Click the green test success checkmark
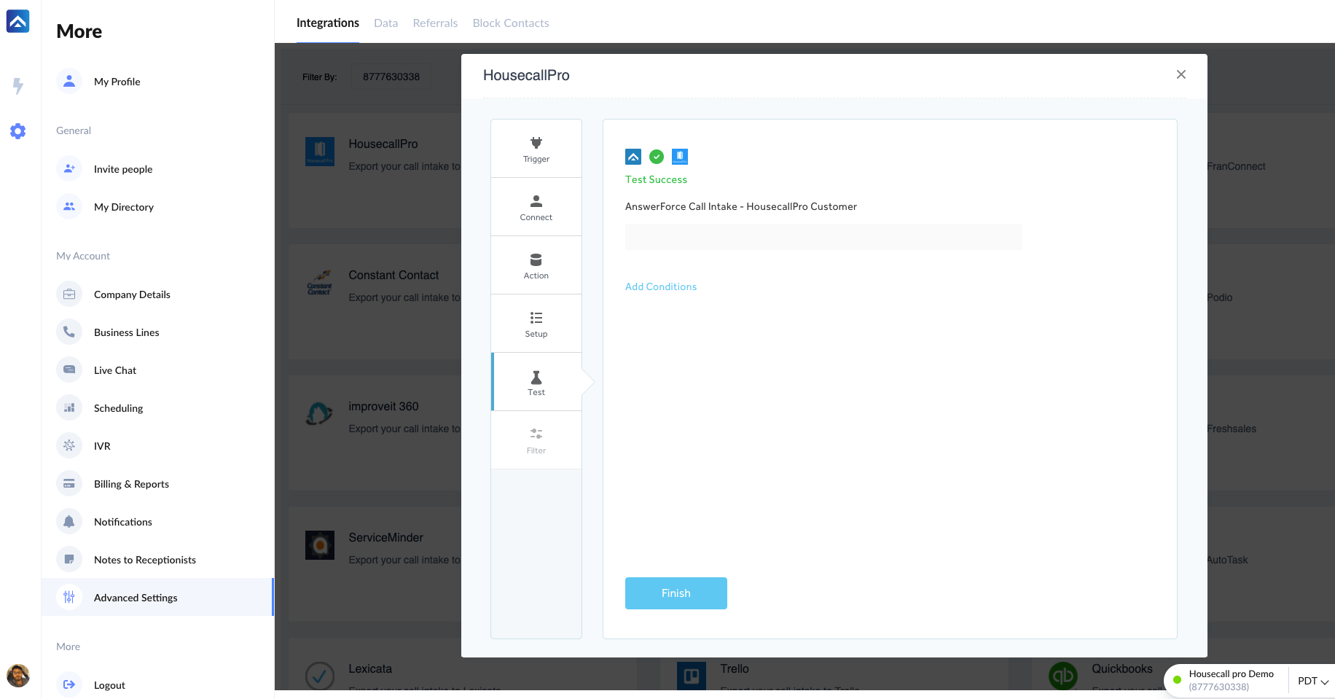The height and width of the screenshot is (699, 1335). 657,156
